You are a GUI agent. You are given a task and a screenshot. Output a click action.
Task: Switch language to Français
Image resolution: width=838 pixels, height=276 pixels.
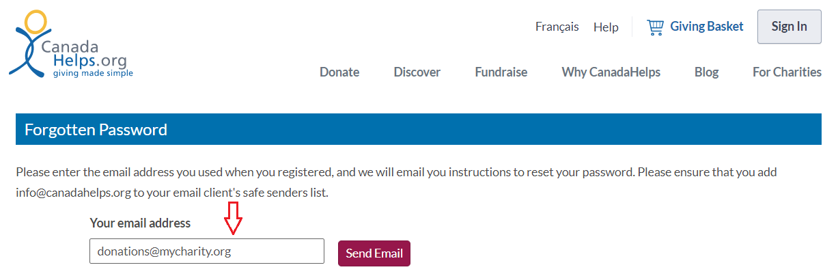tap(557, 27)
